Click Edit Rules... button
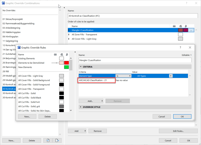This screenshot has width=201, height=145. coord(178,131)
